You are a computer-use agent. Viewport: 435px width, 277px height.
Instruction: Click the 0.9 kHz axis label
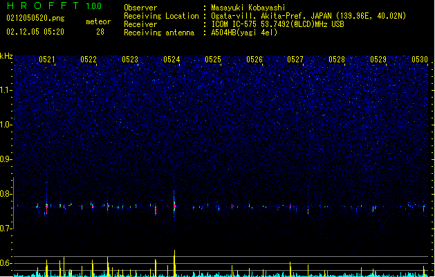tap(6, 159)
